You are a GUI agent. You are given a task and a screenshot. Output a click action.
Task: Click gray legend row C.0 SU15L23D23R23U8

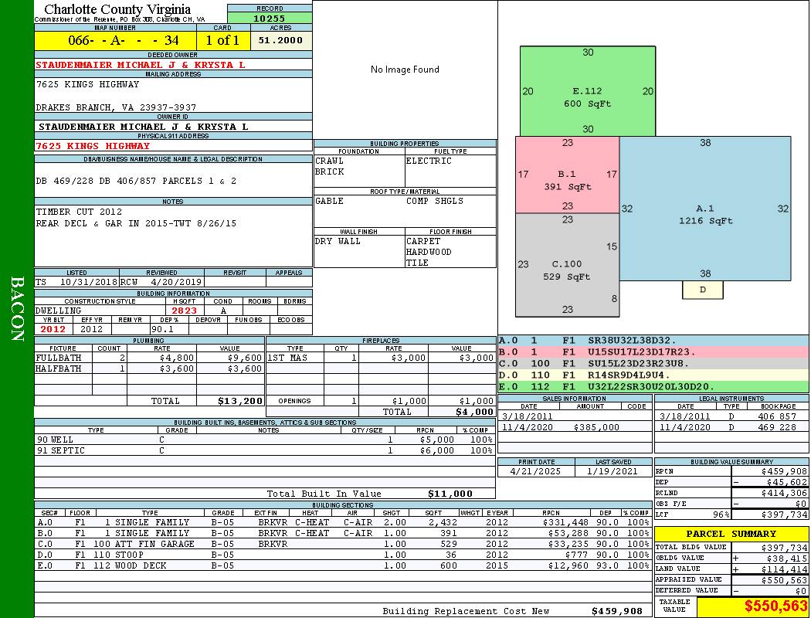pyautogui.click(x=653, y=363)
